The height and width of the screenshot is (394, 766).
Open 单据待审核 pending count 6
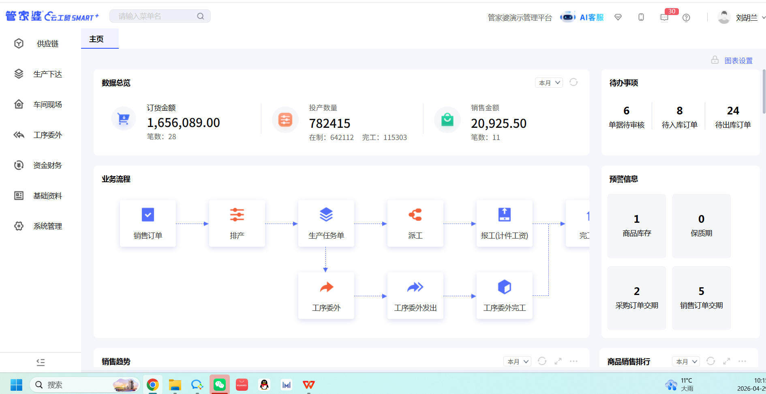point(627,117)
